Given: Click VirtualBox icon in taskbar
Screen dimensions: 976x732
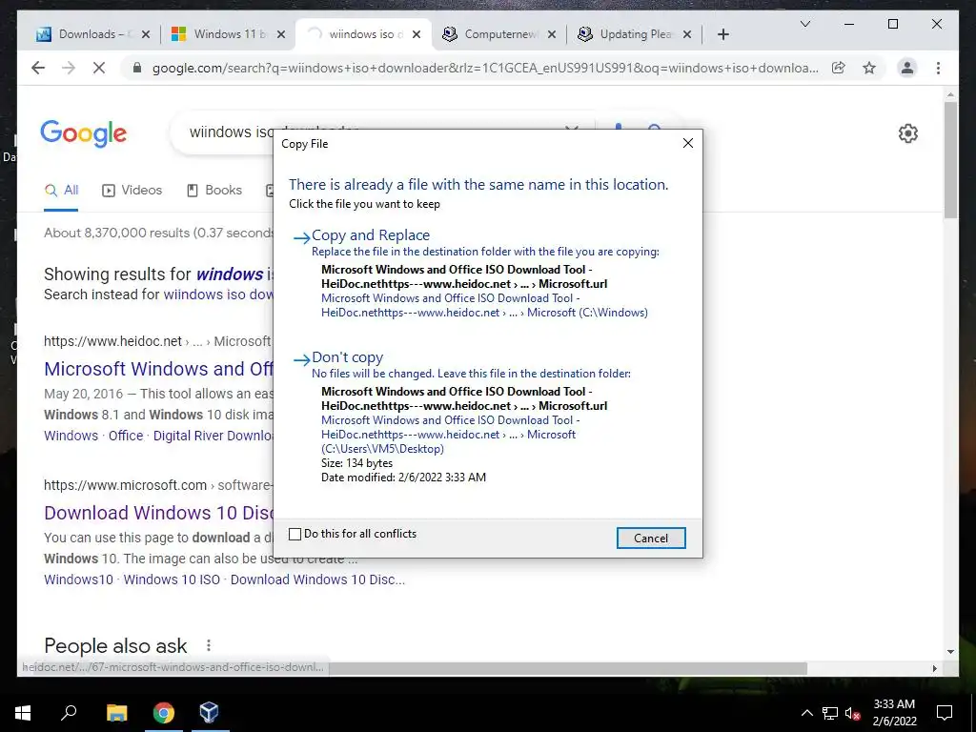Looking at the screenshot, I should coord(209,712).
